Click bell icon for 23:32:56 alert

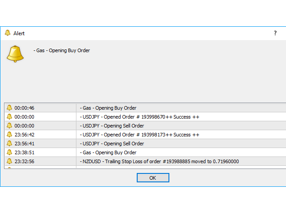point(9,161)
